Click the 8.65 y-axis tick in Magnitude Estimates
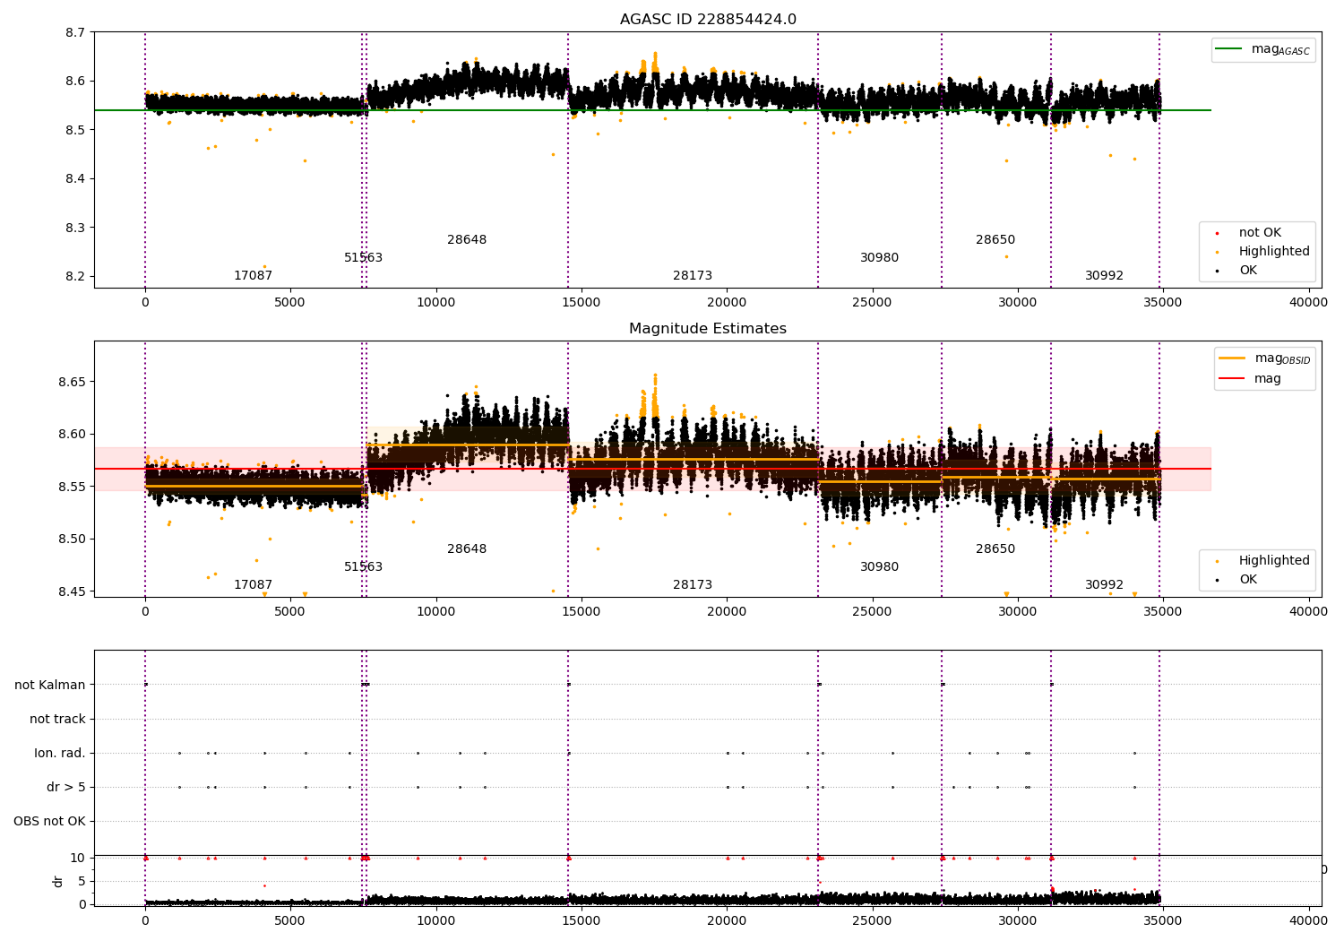 pos(72,383)
